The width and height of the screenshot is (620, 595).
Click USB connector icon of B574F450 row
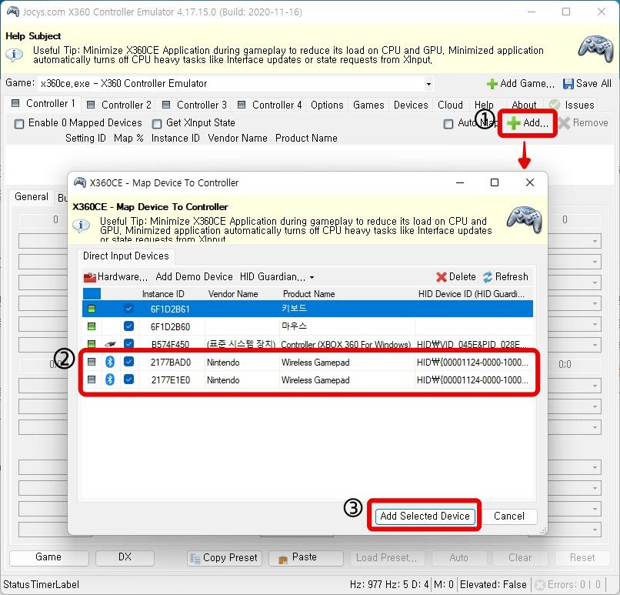[x=110, y=344]
